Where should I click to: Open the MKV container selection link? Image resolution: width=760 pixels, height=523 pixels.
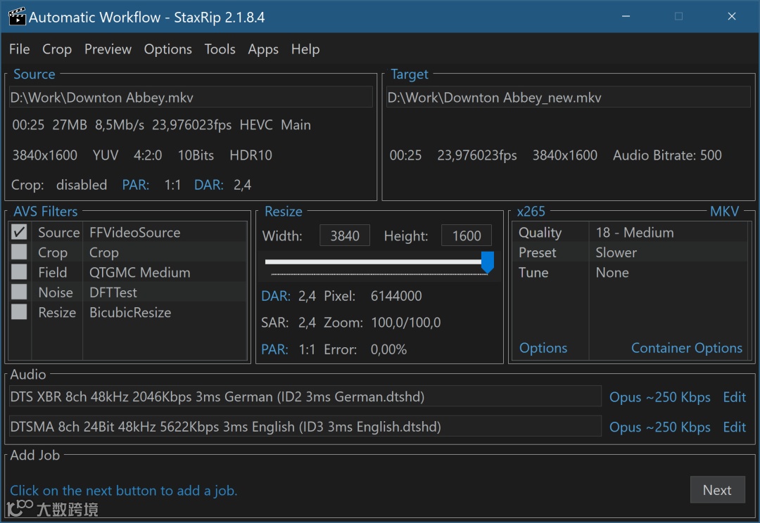click(725, 212)
